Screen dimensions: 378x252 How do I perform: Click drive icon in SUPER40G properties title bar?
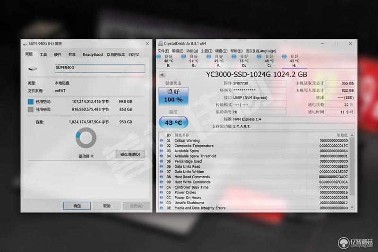[x=25, y=44]
